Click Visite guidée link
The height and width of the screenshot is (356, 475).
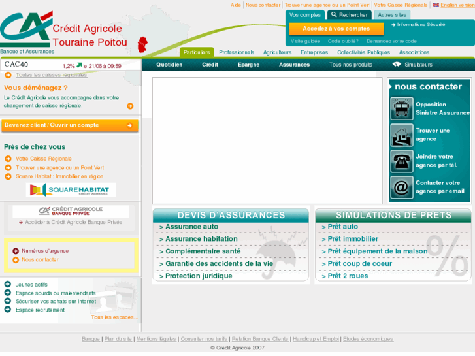click(x=305, y=41)
